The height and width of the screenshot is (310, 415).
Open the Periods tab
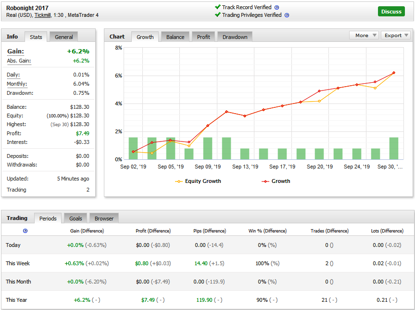tap(48, 219)
